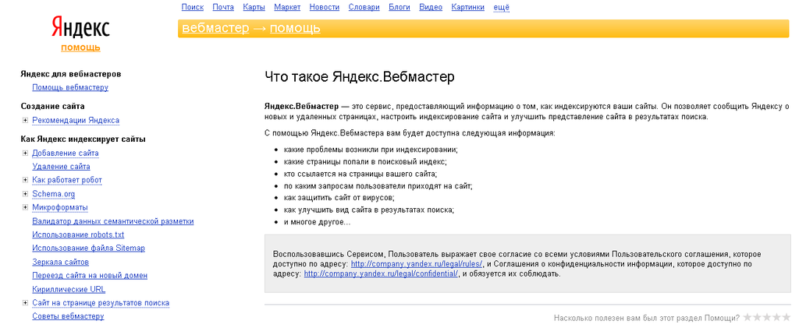Open Переезд сайта на новый домен
799x328 pixels.
tap(90, 276)
